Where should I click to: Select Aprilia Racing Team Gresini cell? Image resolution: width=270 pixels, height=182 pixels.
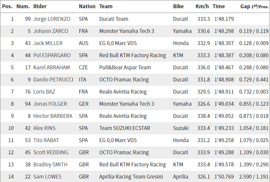pyautogui.click(x=131, y=177)
